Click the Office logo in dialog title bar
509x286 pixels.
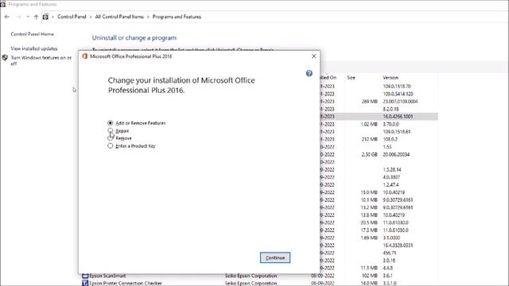pyautogui.click(x=85, y=56)
